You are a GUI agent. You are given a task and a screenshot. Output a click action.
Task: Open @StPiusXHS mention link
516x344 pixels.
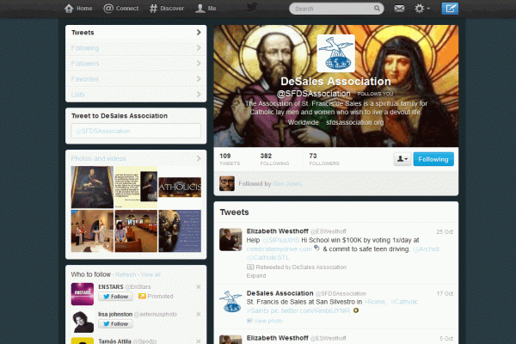point(280,240)
